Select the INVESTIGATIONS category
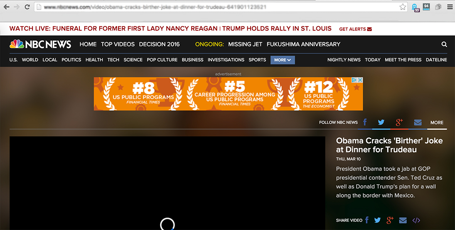 coord(226,60)
